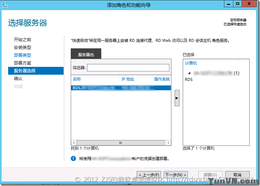Viewport: 260px width, 186px height.
Task: Click into the 筛选器 filter text box
Action: coord(128,68)
